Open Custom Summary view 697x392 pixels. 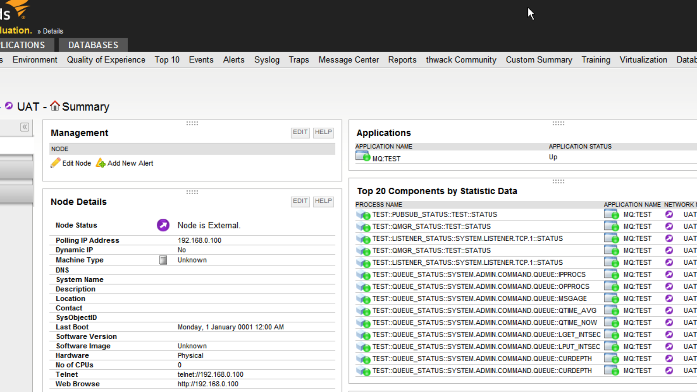tap(539, 60)
